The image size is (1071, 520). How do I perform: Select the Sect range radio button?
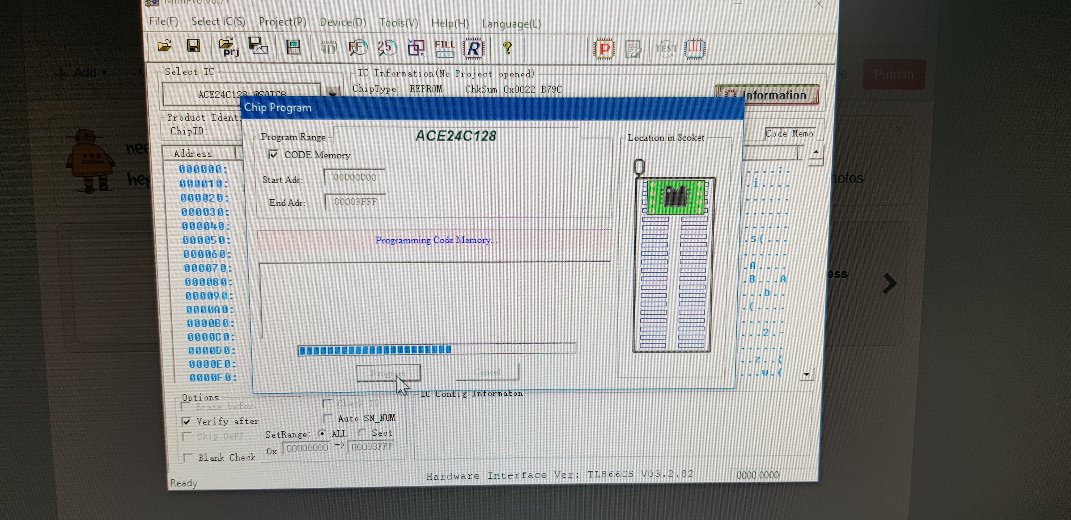(363, 432)
